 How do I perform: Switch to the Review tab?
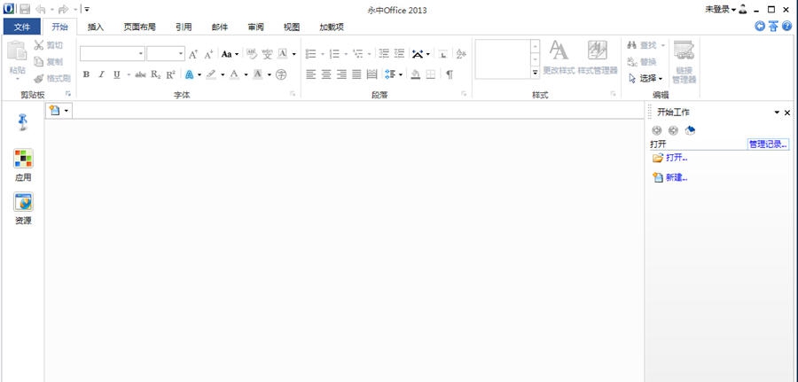(x=255, y=27)
